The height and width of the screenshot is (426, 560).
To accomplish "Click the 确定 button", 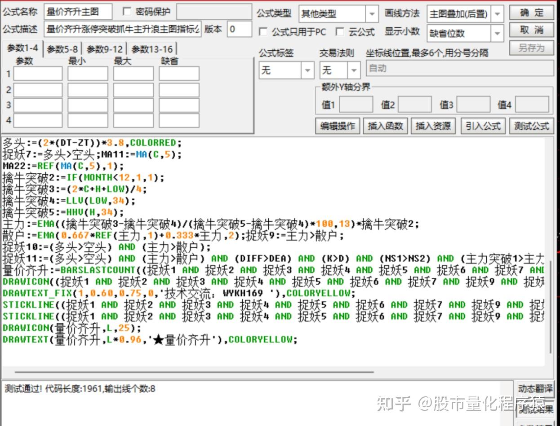I will [x=532, y=13].
